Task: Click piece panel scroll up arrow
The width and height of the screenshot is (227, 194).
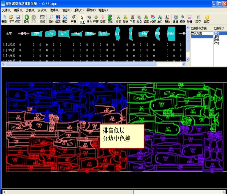Action: click(188, 27)
